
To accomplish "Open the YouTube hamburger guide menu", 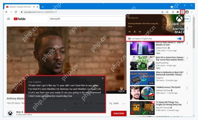I will 9,19.
